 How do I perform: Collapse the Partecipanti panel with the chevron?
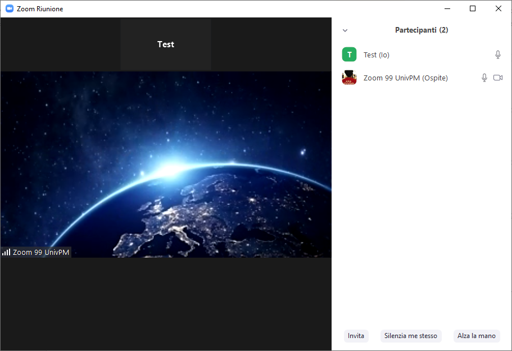(x=345, y=30)
